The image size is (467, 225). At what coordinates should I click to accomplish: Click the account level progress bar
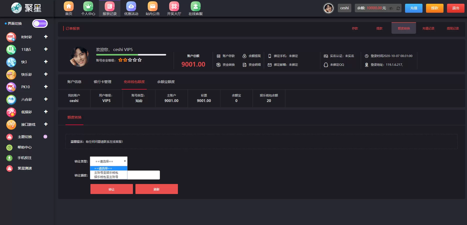(131, 54)
